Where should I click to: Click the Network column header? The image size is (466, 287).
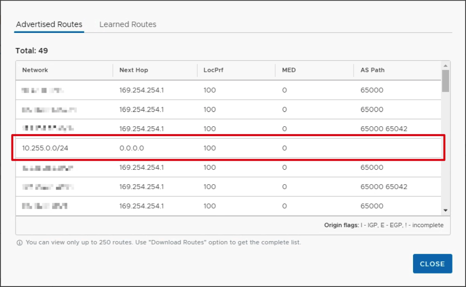35,70
